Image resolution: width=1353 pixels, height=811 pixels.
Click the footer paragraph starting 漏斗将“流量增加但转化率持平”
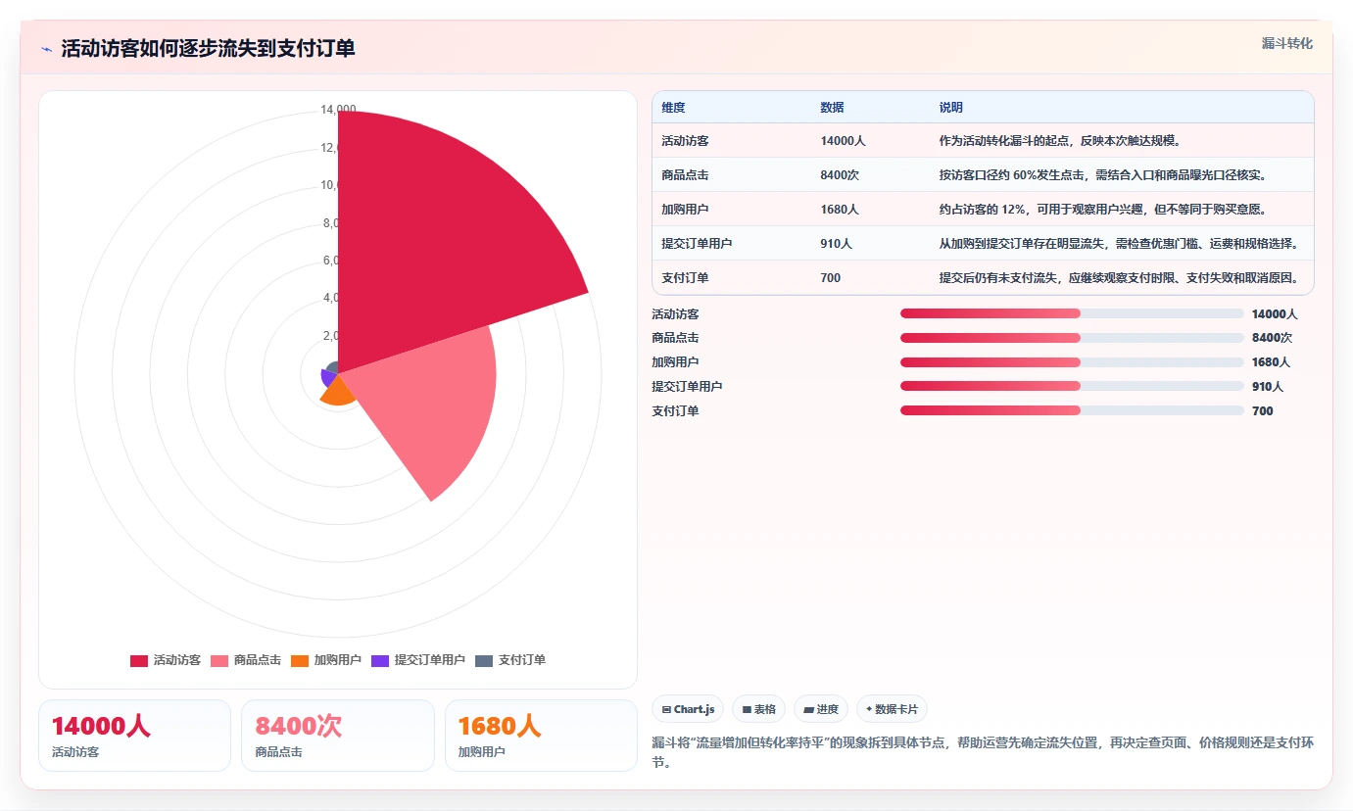[983, 752]
